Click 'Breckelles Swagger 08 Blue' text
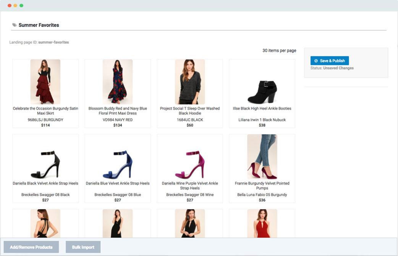 [x=118, y=195]
